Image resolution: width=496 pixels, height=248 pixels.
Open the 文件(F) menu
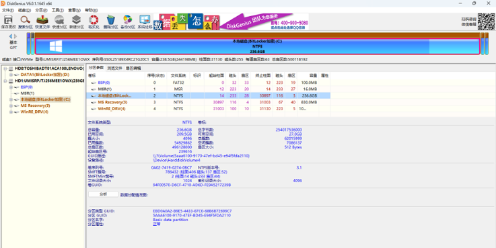[x=7, y=10]
